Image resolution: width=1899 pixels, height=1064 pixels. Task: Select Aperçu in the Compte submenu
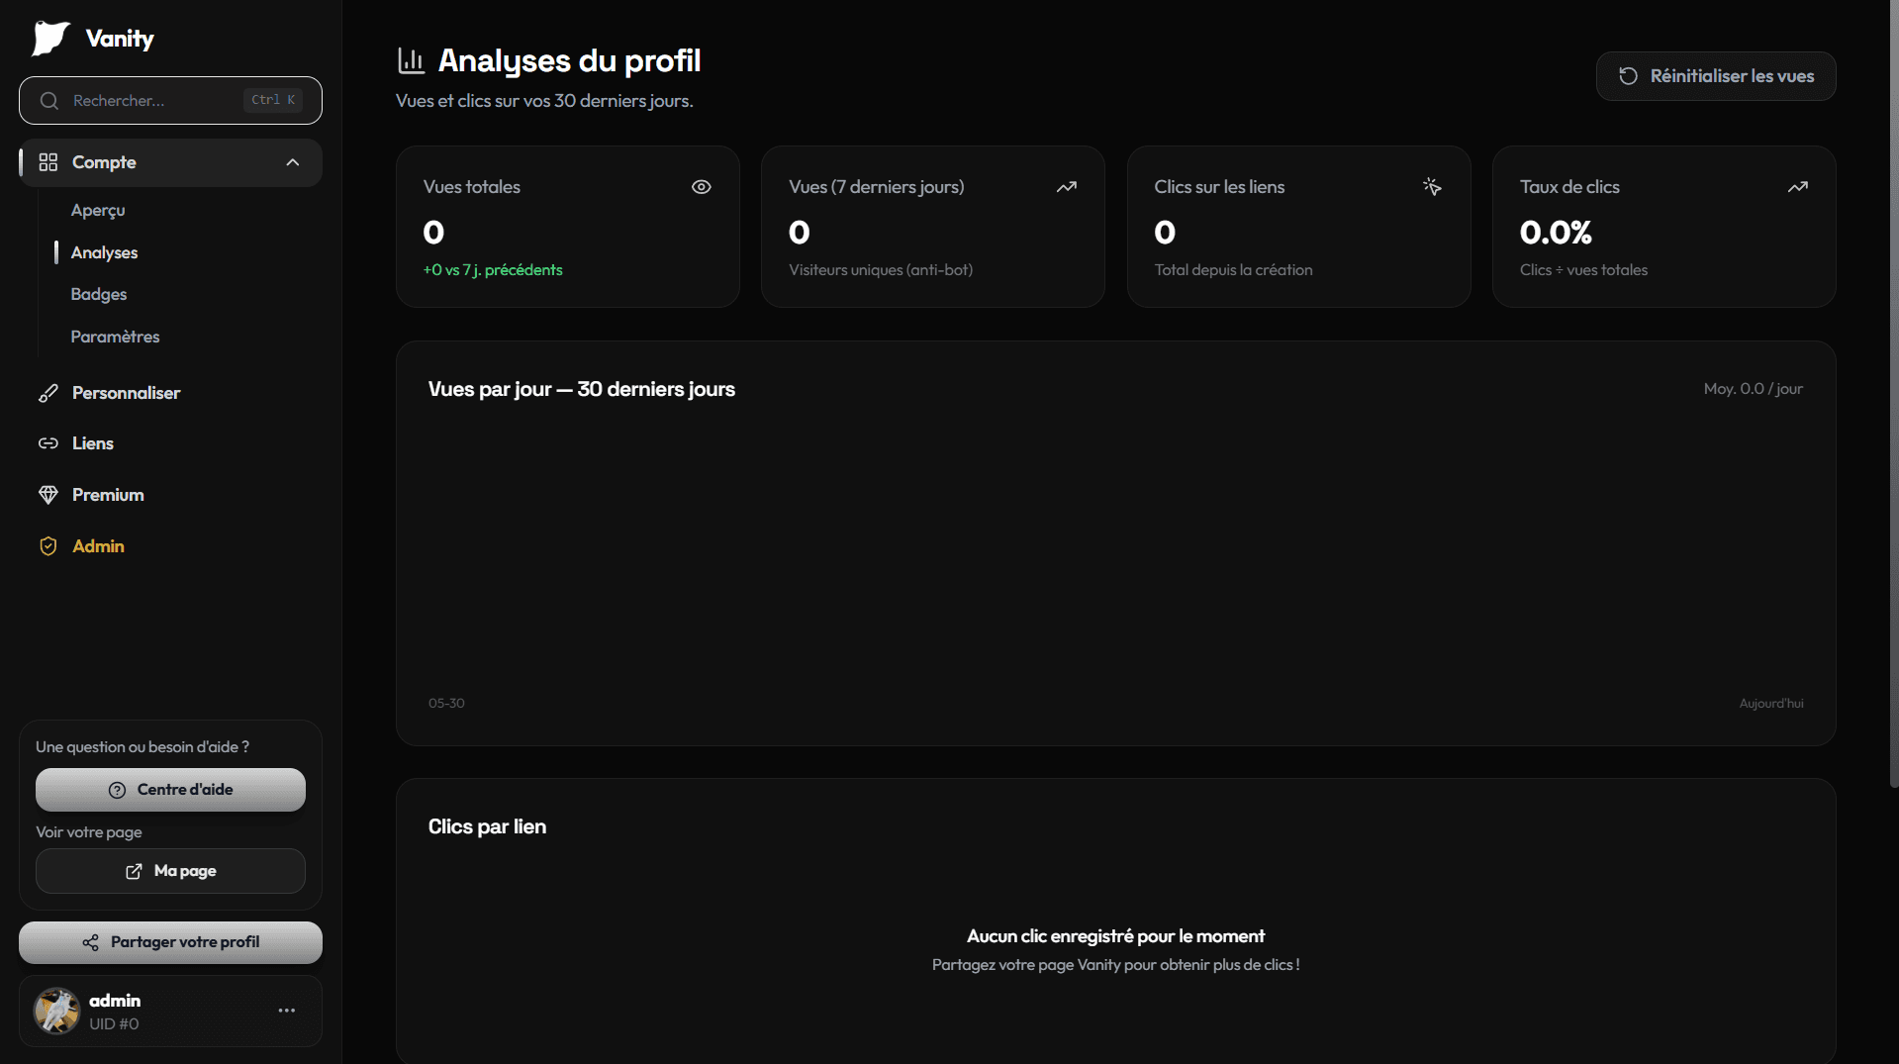pos(98,210)
